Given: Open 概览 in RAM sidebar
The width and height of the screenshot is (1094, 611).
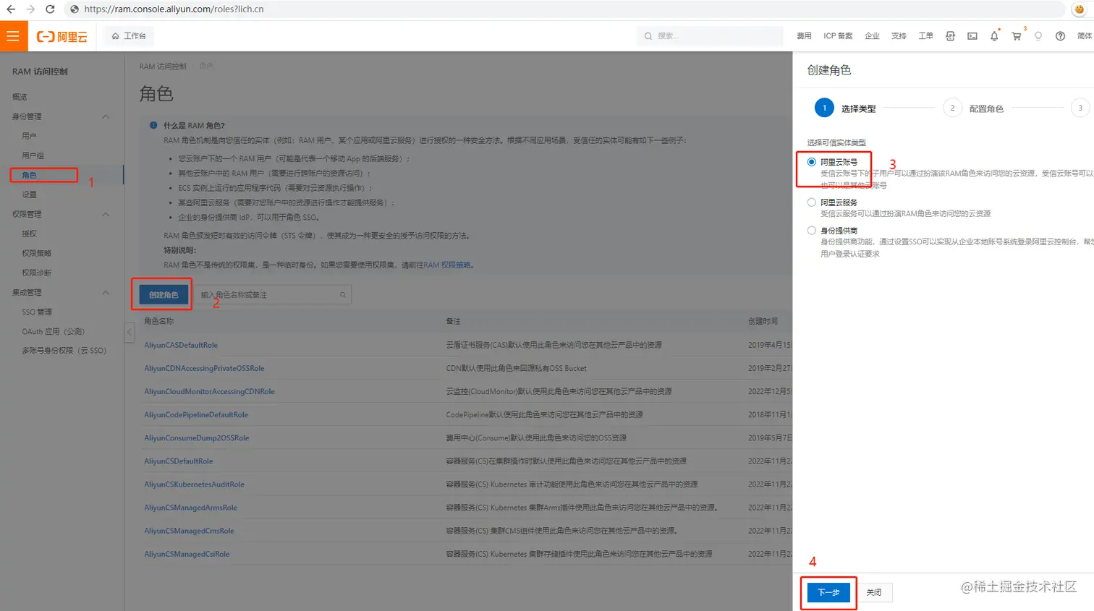Looking at the screenshot, I should pyautogui.click(x=20, y=97).
